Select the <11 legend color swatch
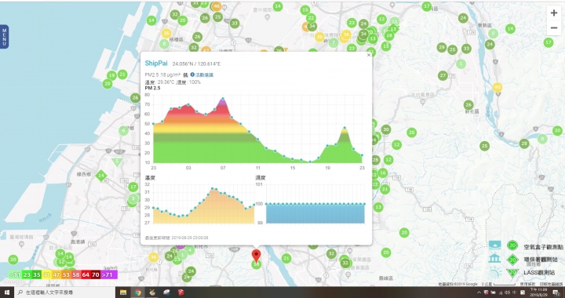The width and height of the screenshot is (565, 298). tap(15, 275)
